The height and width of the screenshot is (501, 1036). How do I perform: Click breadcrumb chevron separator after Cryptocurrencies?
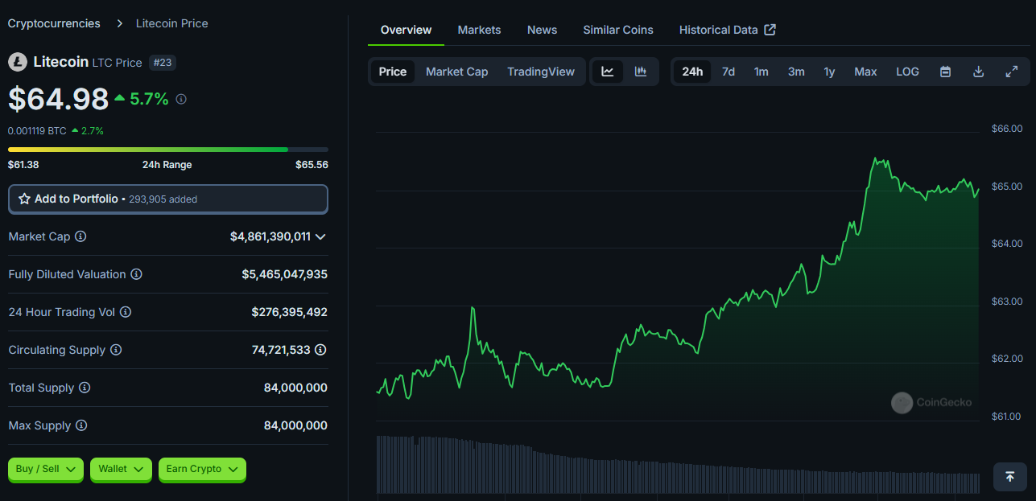(x=119, y=23)
